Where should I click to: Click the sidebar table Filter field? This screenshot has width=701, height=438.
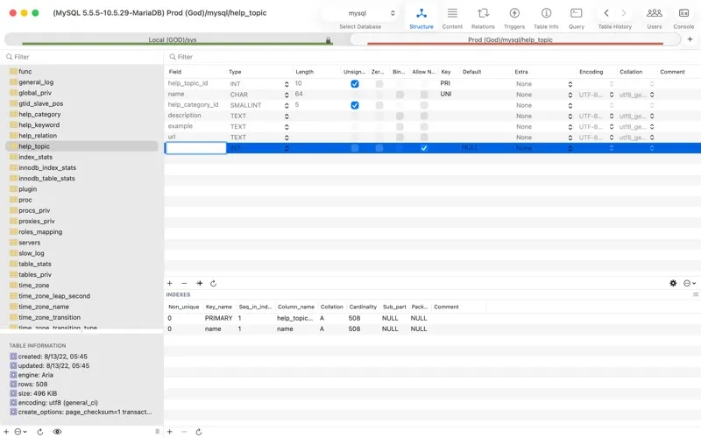click(81, 57)
